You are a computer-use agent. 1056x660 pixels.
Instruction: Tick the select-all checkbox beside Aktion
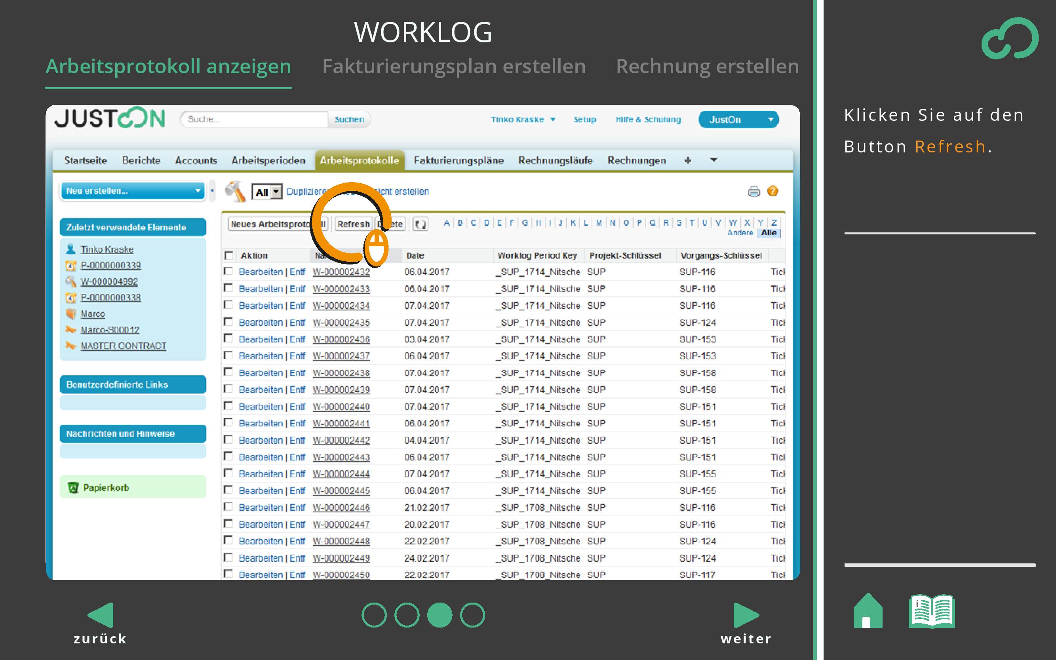coord(229,255)
